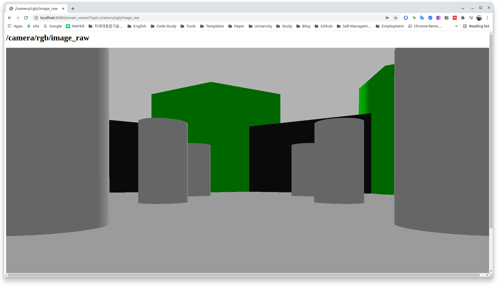Open the green arrow extension
497x285 pixels.
click(414, 18)
